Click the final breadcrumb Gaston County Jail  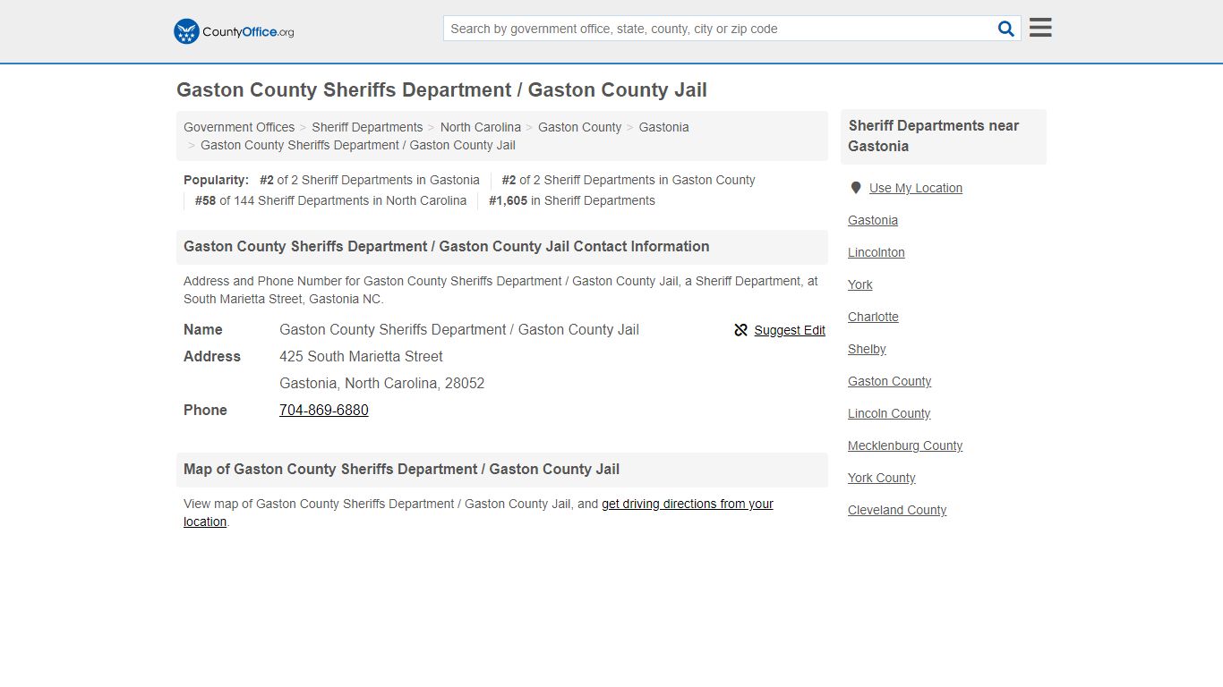tap(358, 145)
